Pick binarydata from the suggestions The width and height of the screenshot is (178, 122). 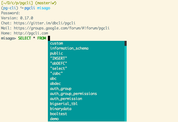(x=61, y=109)
